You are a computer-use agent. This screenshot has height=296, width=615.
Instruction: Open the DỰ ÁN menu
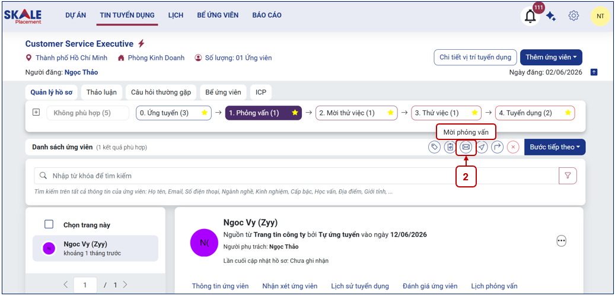tap(76, 15)
